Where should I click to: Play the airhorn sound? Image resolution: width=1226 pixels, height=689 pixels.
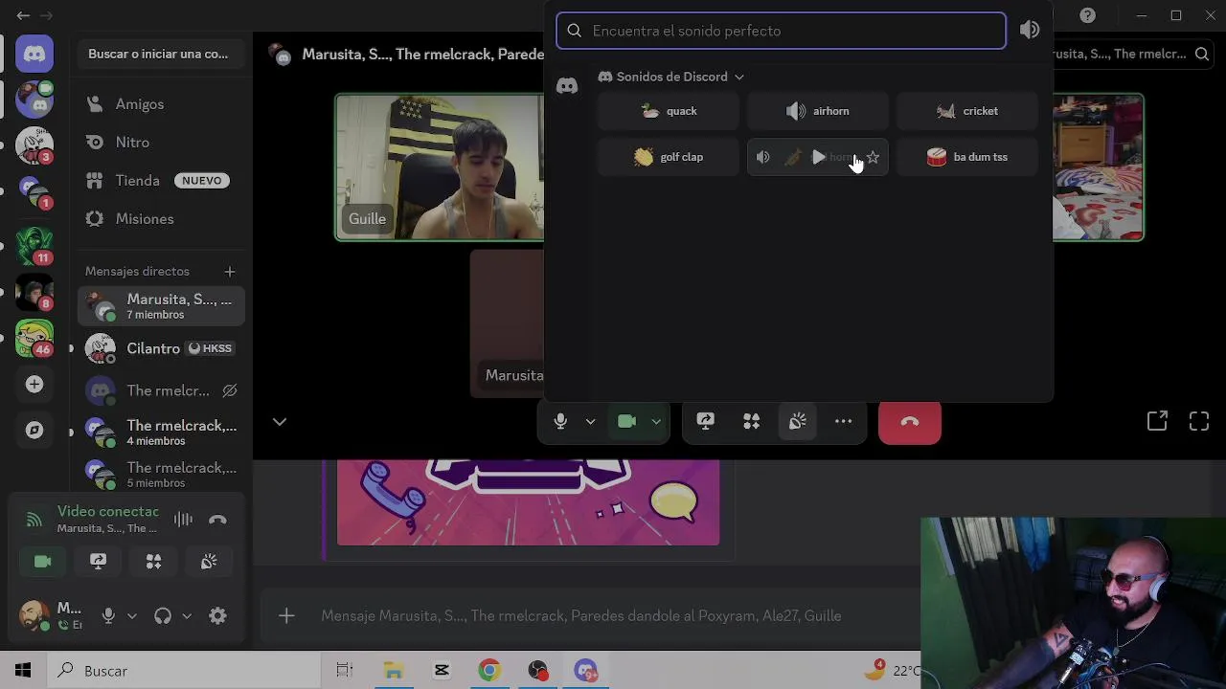pos(818,111)
